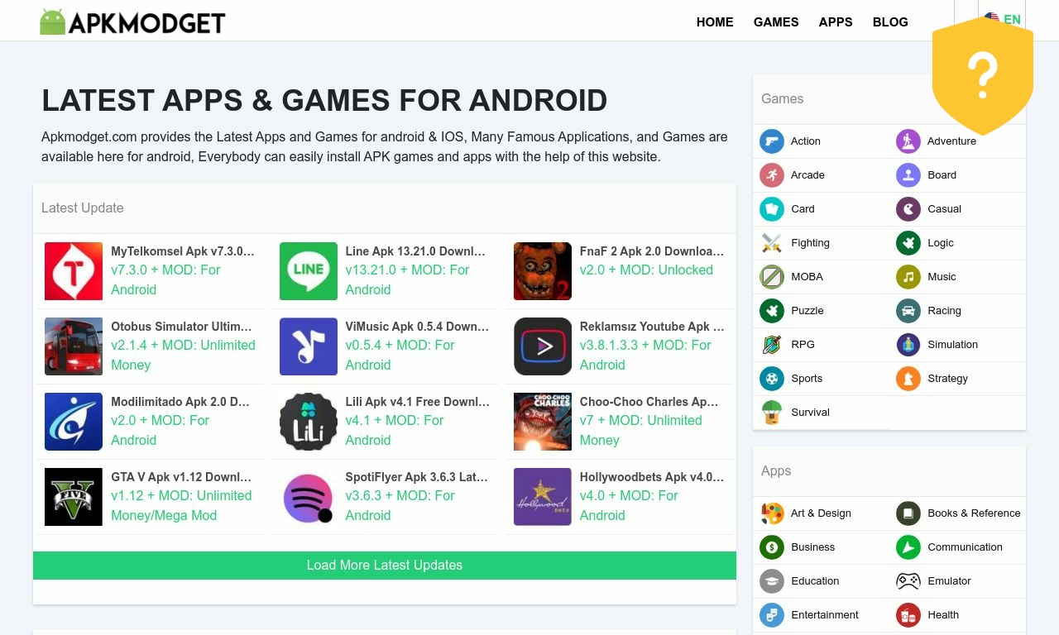Open the Logic category icon
The image size is (1059, 635).
click(908, 243)
